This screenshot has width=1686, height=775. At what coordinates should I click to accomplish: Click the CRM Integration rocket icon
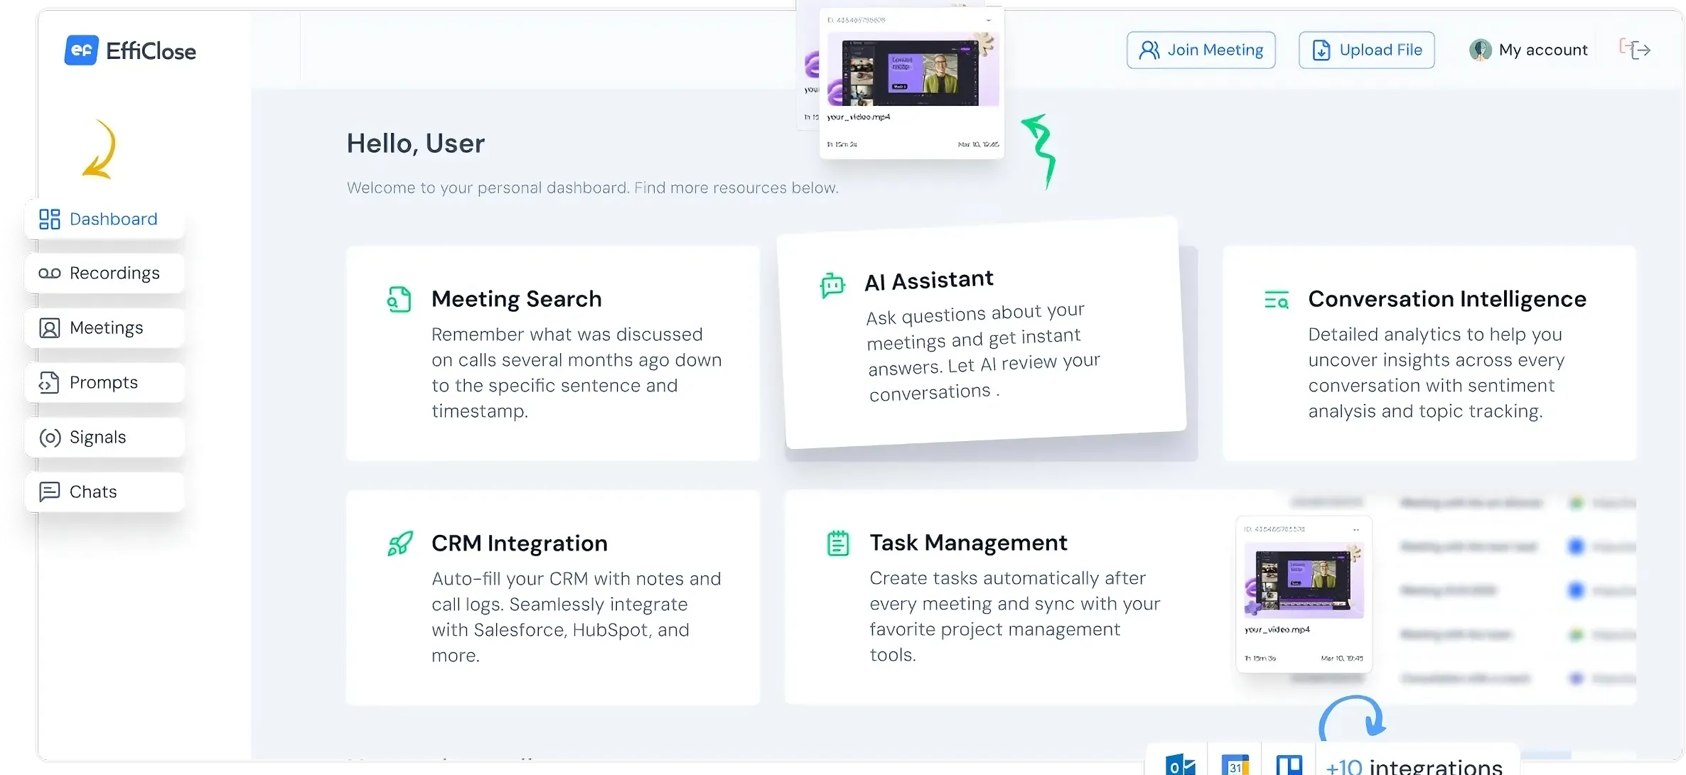tap(401, 543)
